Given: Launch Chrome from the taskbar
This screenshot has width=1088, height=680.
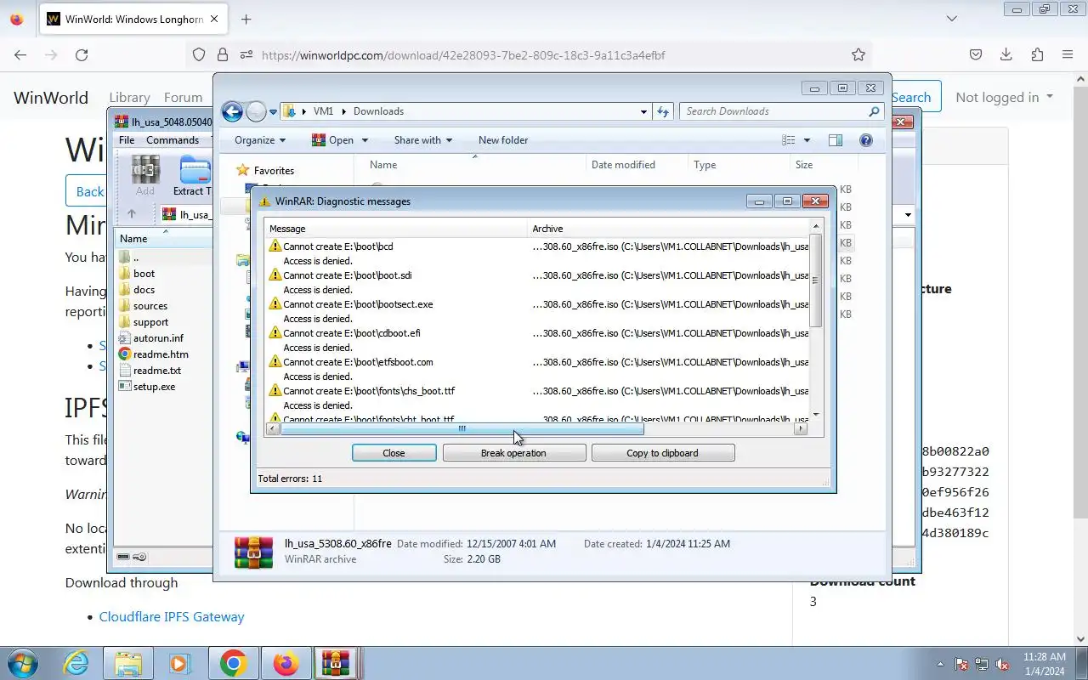Looking at the screenshot, I should [x=234, y=663].
